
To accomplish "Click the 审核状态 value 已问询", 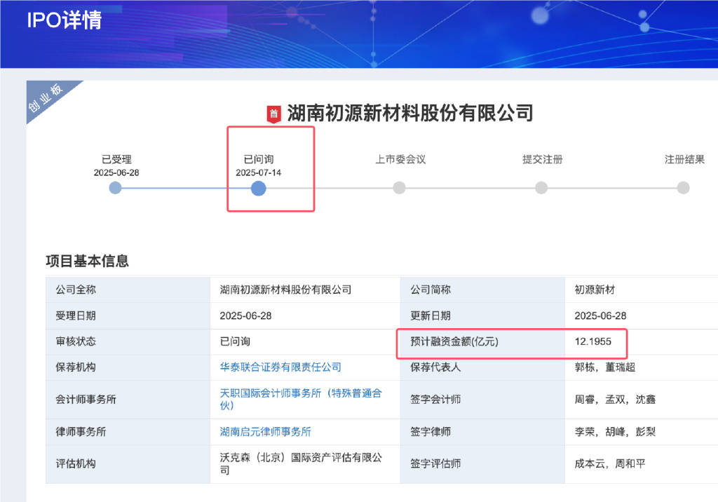I will (x=235, y=341).
